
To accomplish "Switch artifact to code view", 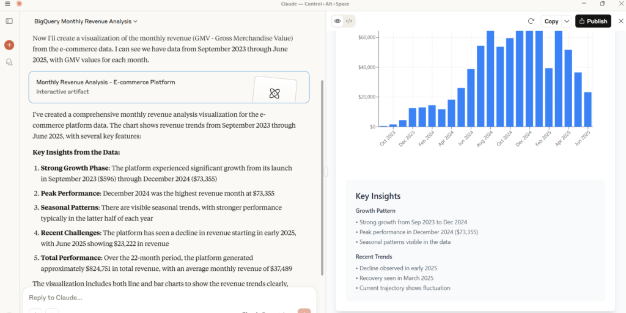I will [349, 21].
